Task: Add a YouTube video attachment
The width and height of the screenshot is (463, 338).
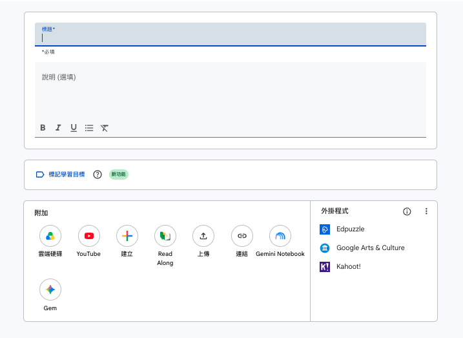Action: (x=89, y=236)
